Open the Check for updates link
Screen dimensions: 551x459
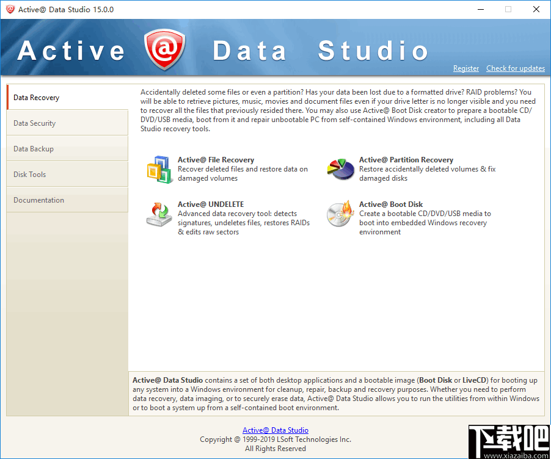516,68
